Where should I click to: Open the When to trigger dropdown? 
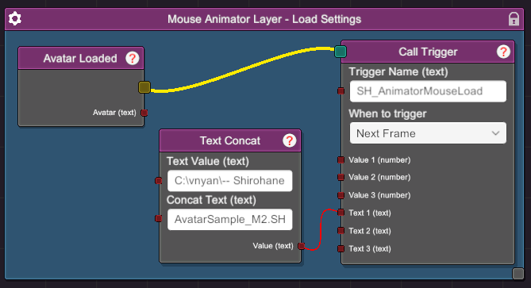pos(428,133)
